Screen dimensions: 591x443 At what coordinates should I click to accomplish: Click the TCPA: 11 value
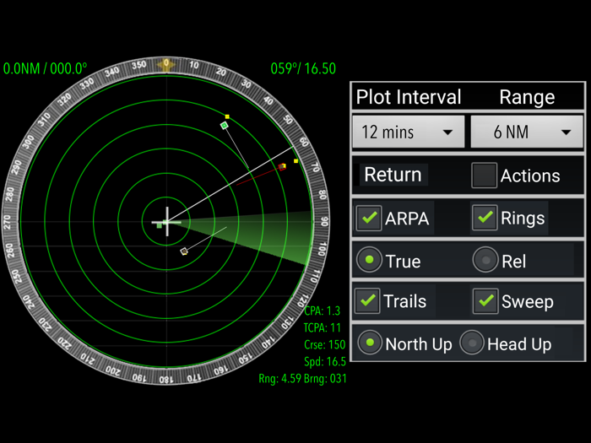click(x=323, y=327)
